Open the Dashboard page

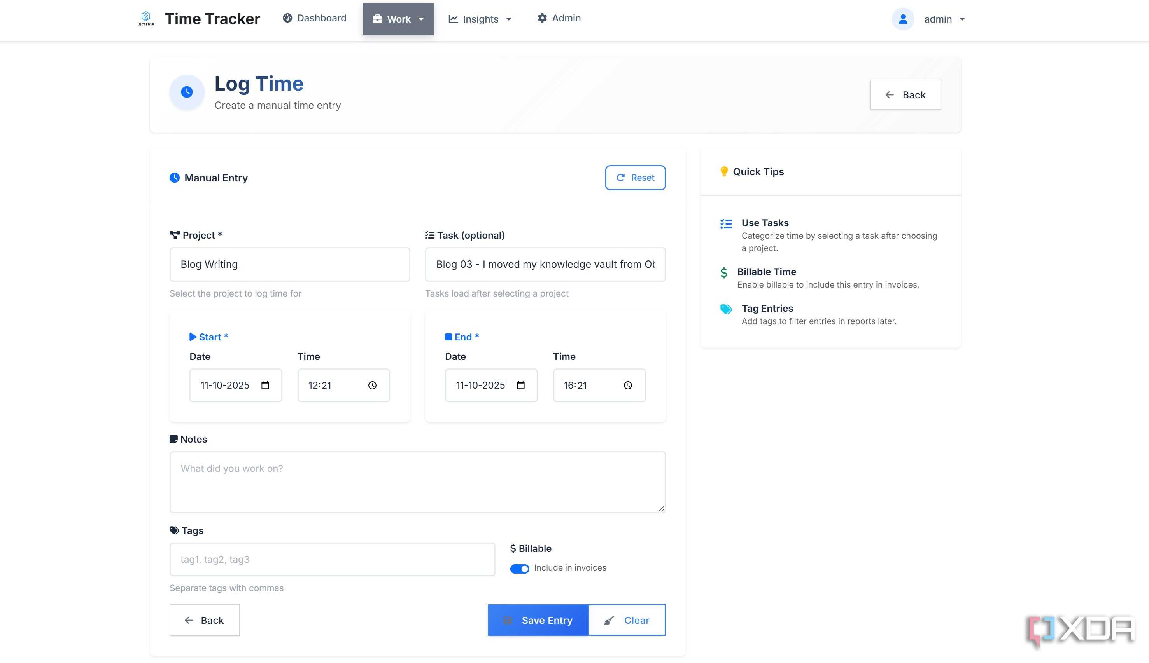315,18
